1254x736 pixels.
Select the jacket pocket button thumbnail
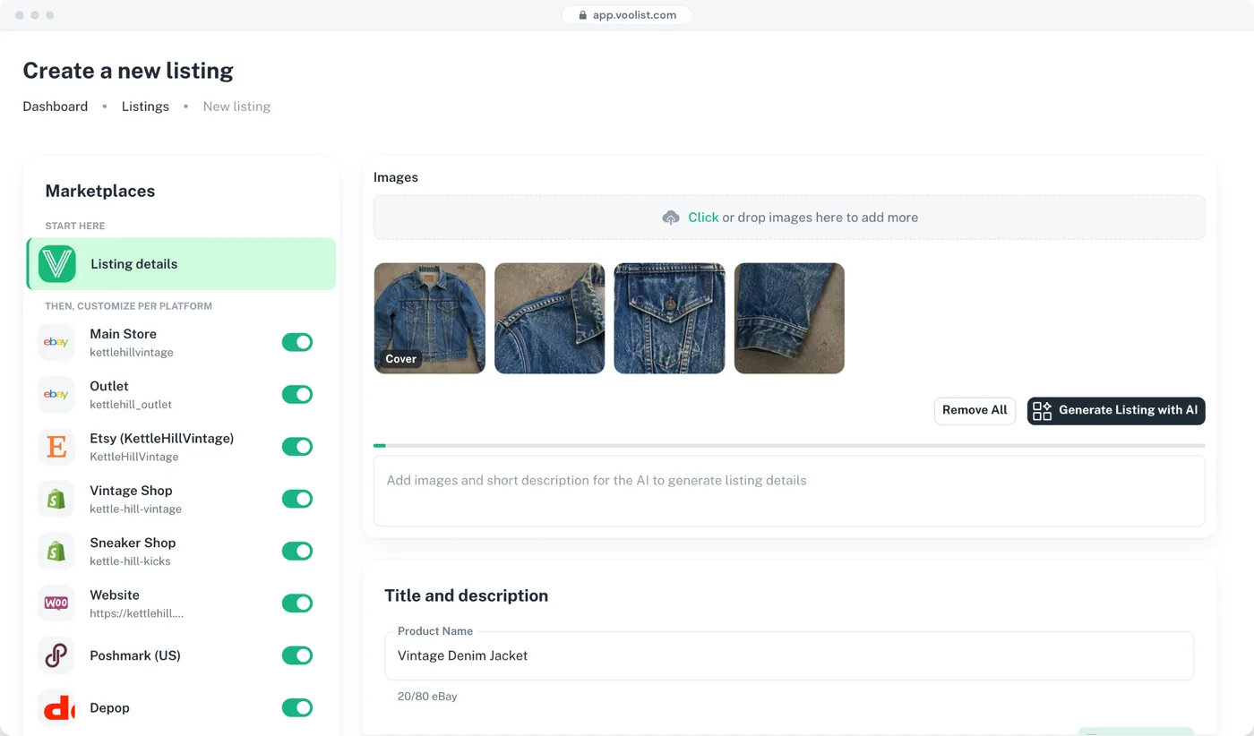coord(670,318)
